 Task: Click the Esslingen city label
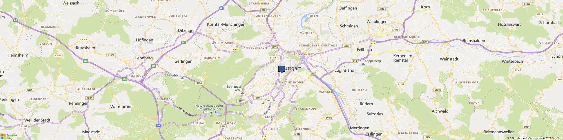point(374,134)
